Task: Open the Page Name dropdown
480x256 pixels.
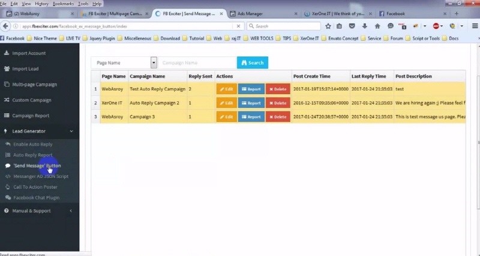Action: [x=124, y=63]
